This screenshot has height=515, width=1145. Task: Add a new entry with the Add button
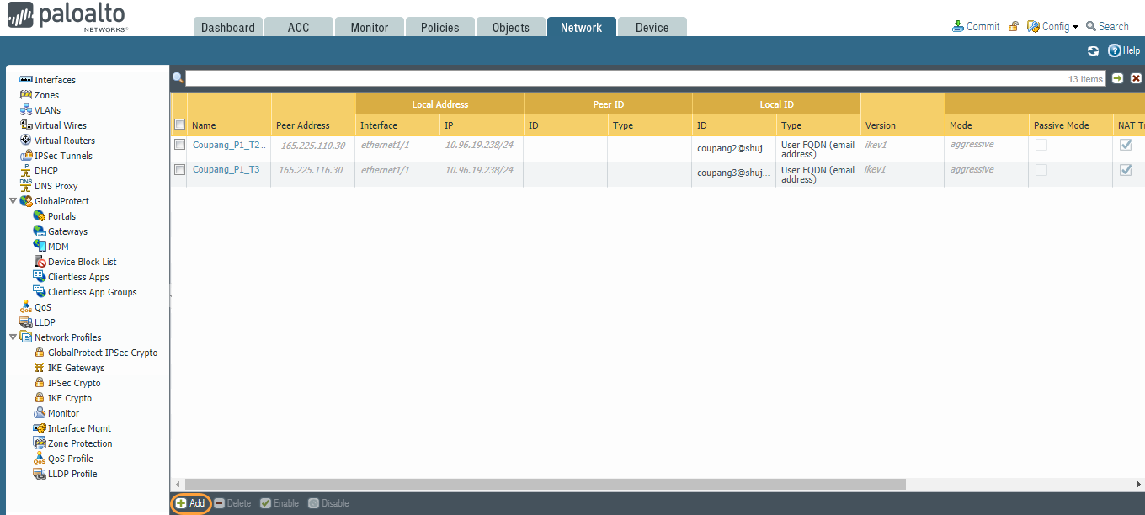190,502
